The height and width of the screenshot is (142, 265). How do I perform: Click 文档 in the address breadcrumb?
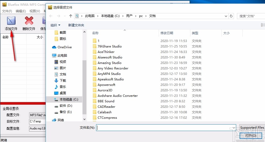pyautogui.click(x=152, y=16)
